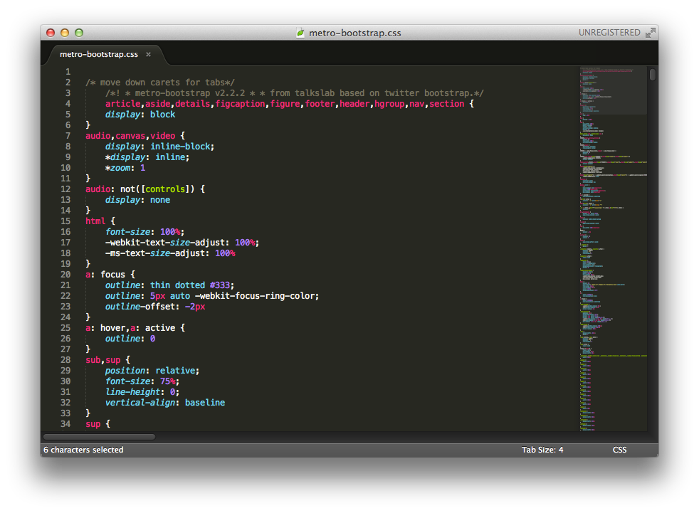Viewport: 699px width, 513px height.
Task: Click the 'html' selector on line 15
Action: pyautogui.click(x=95, y=221)
